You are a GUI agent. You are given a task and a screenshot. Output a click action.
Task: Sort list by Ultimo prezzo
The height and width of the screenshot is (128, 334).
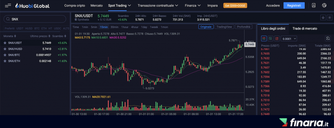40,36
